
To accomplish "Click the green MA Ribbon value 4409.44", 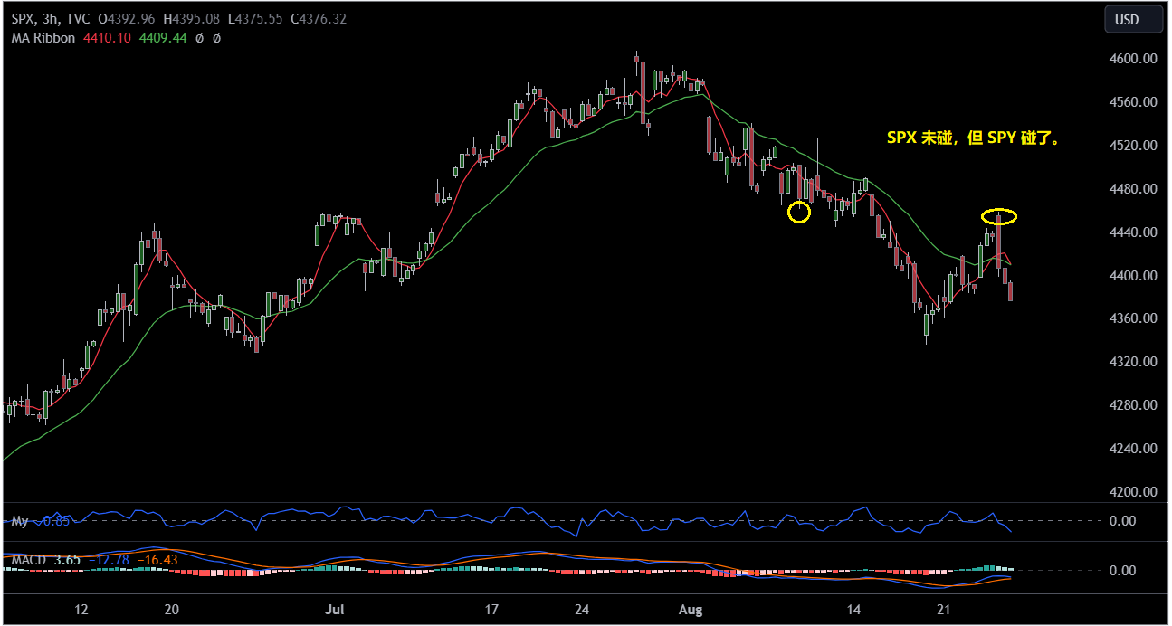I will click(x=163, y=38).
